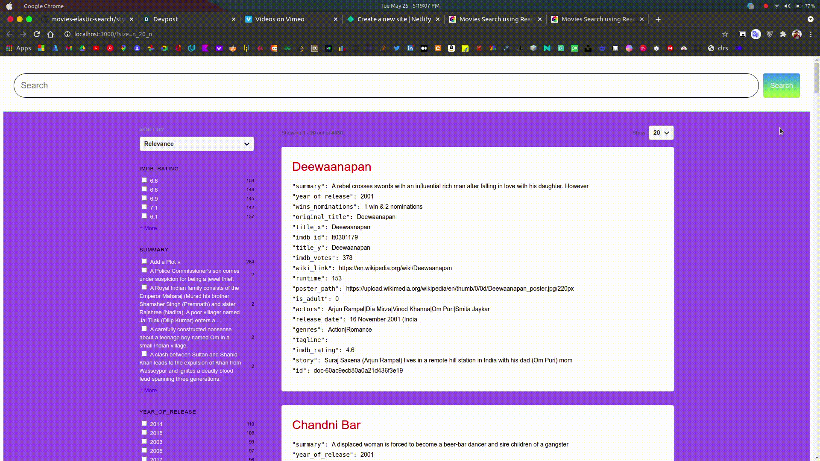Open the Relevance sort dropdown
The height and width of the screenshot is (461, 820).
pyautogui.click(x=196, y=144)
